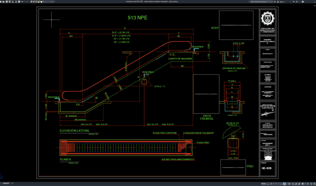Click the layer light bulb icon
316x186 pixels.
pyautogui.click(x=32, y=1)
